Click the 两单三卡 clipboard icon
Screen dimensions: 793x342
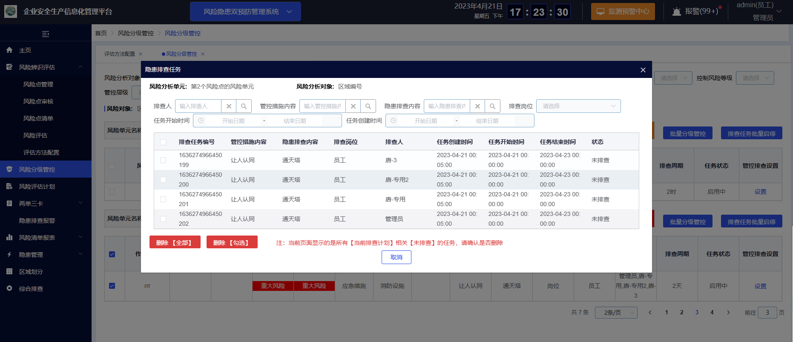[x=9, y=204]
